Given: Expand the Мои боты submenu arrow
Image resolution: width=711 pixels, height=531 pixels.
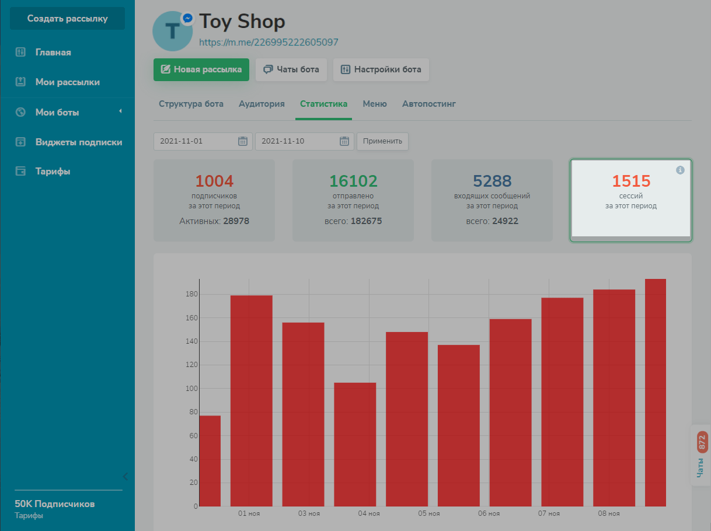Looking at the screenshot, I should 120,111.
